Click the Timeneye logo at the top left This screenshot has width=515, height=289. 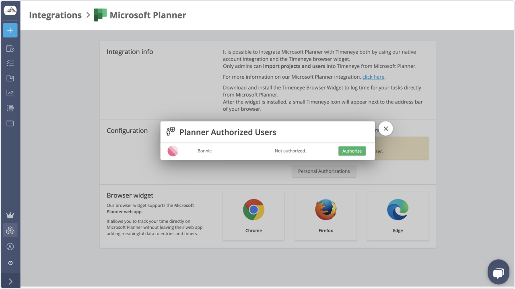(10, 10)
